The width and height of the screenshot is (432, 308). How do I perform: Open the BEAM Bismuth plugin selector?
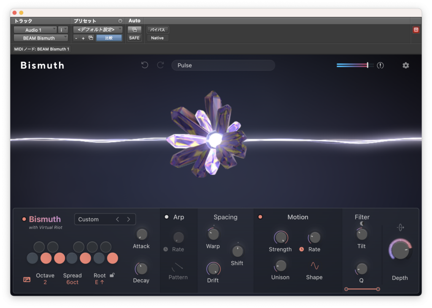point(41,38)
